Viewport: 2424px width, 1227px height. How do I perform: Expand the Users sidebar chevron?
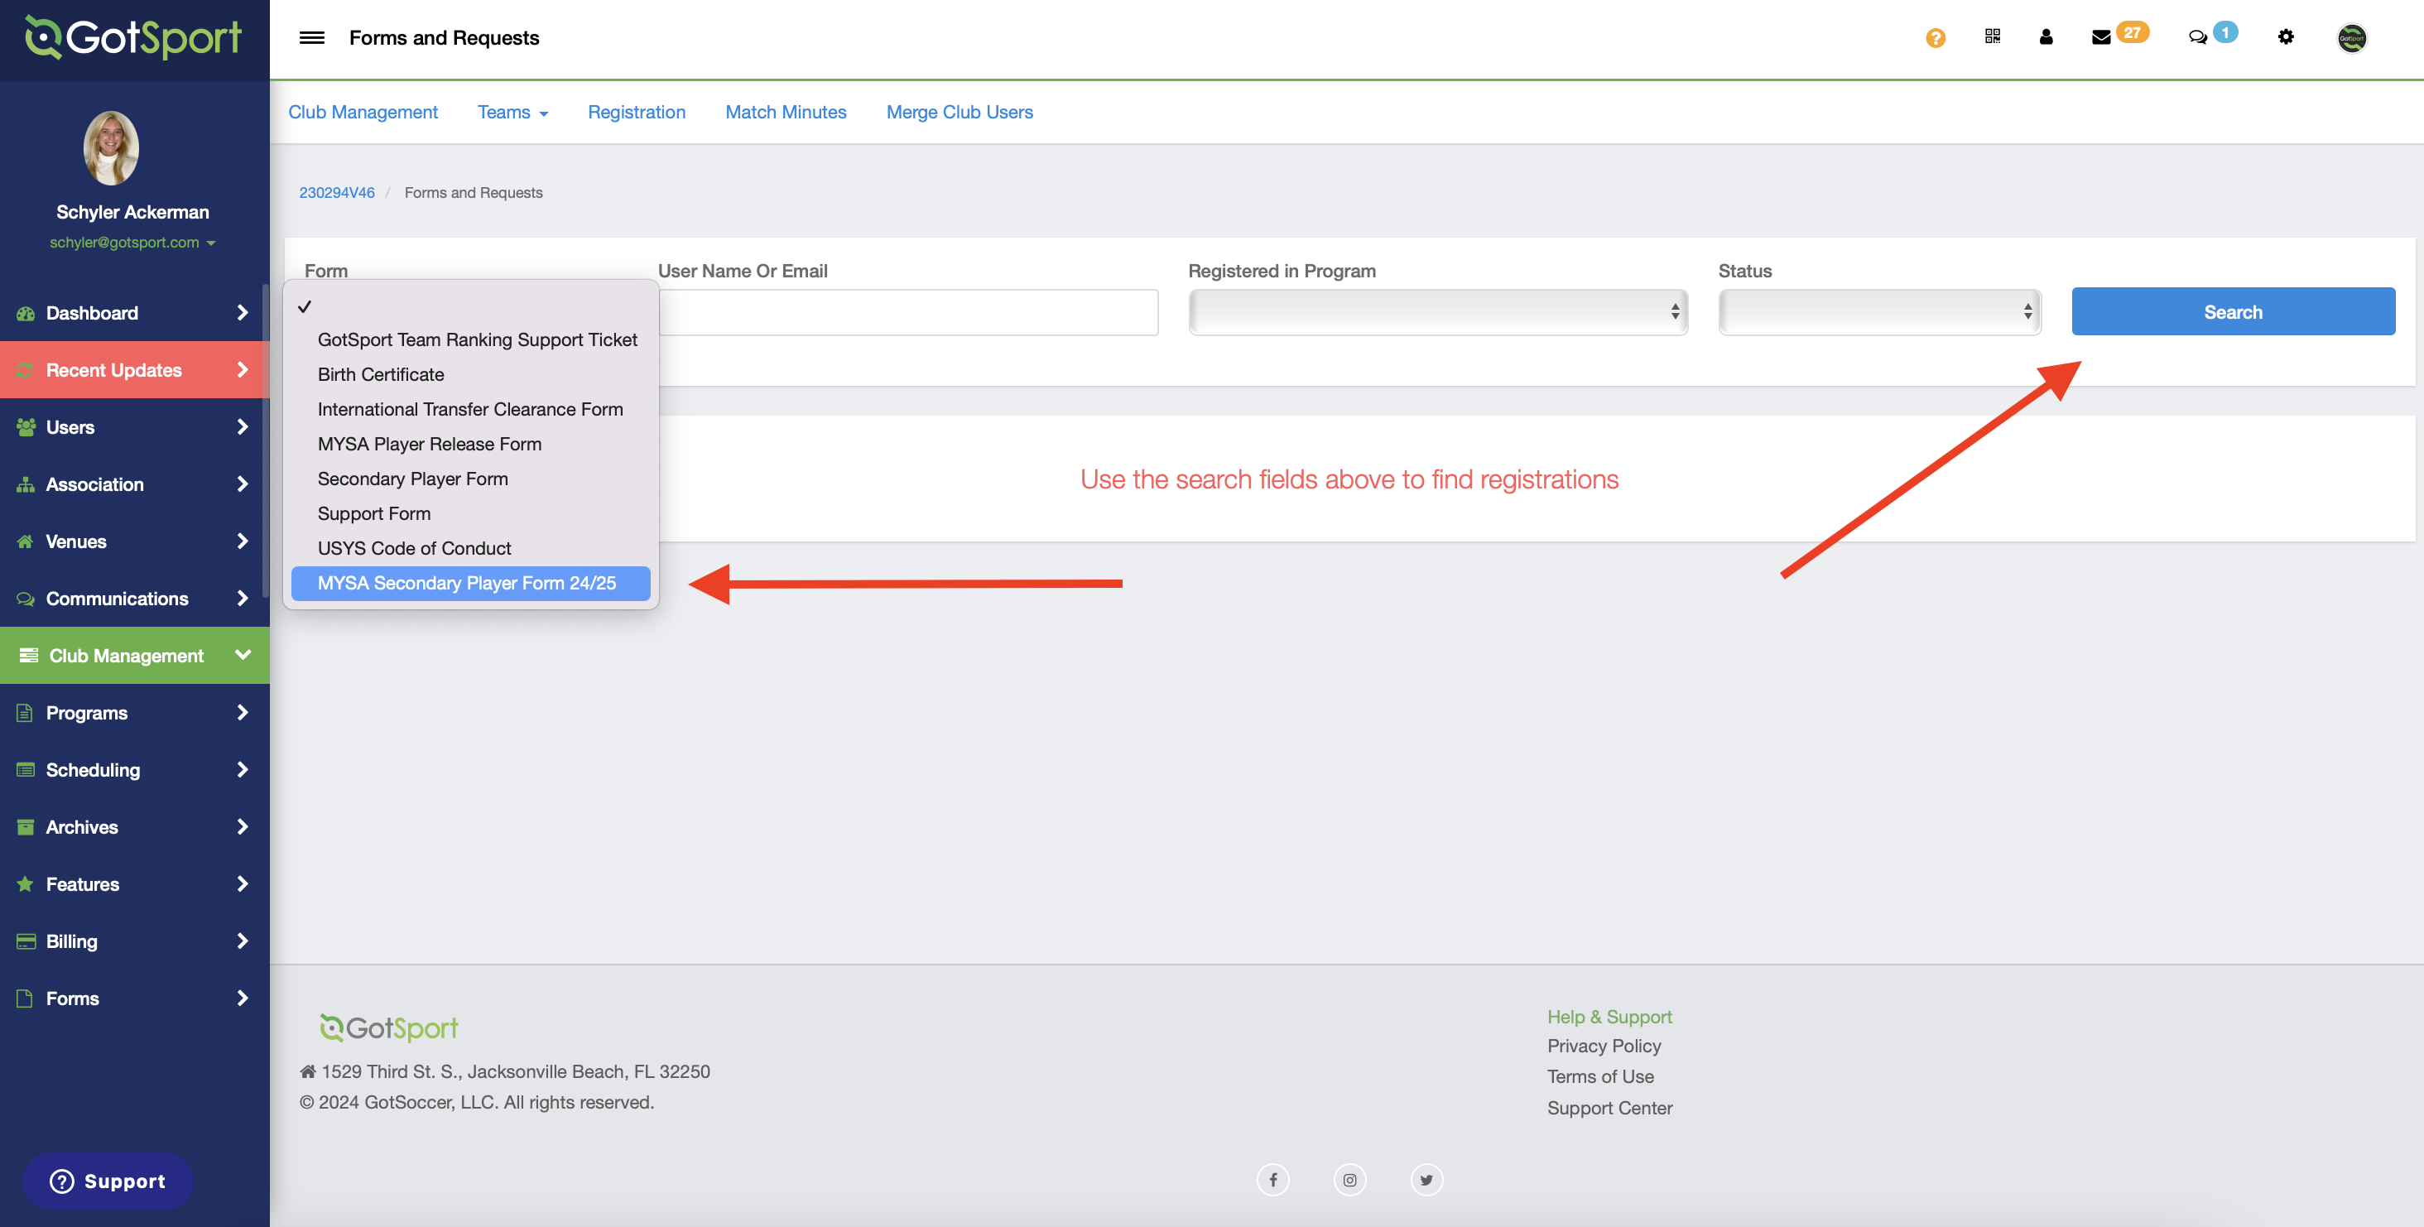pyautogui.click(x=243, y=426)
